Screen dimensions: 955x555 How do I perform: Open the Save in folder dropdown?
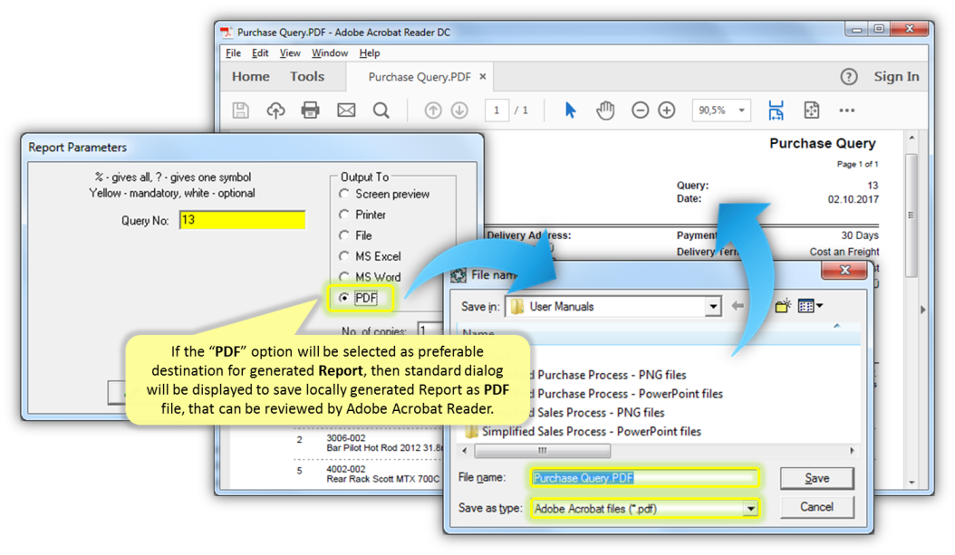coord(713,307)
